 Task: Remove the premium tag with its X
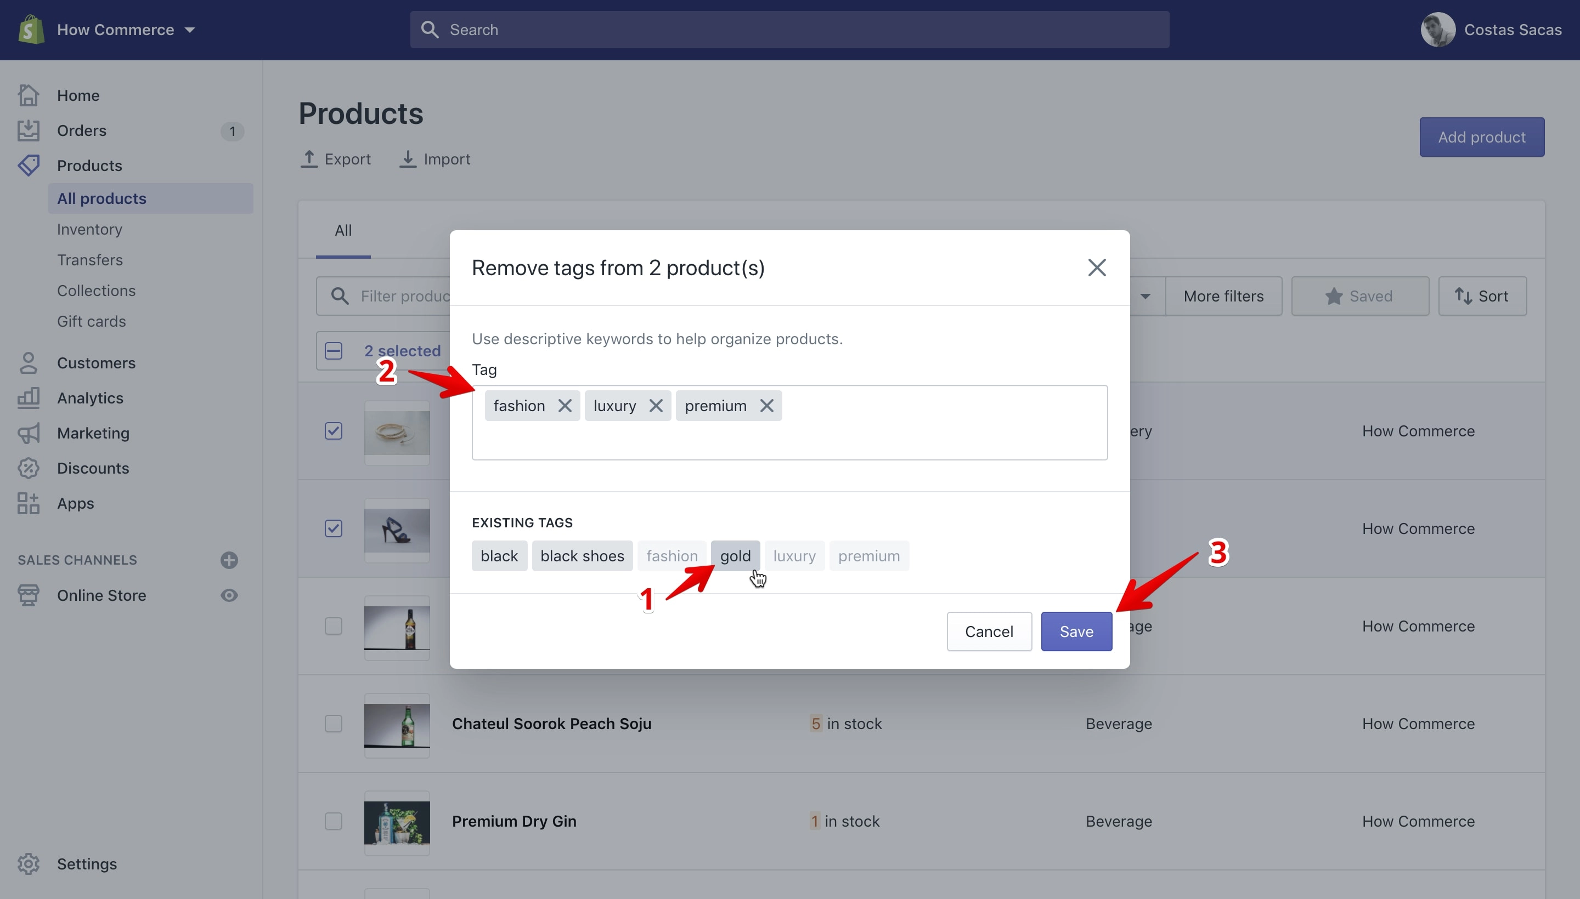(x=766, y=406)
